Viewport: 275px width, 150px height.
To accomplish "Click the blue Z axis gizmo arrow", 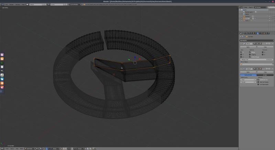I will click(x=135, y=58).
